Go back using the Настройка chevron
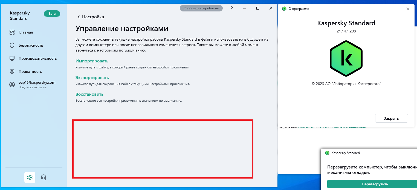The width and height of the screenshot is (417, 190). click(x=79, y=17)
